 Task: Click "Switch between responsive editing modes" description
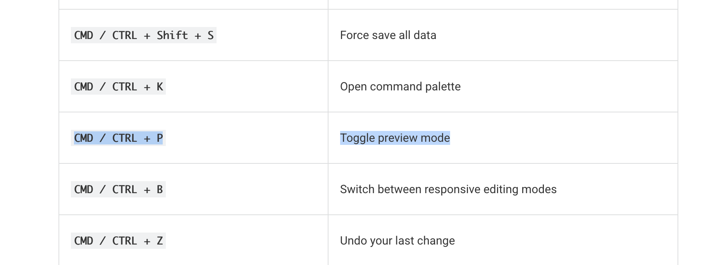[448, 190]
